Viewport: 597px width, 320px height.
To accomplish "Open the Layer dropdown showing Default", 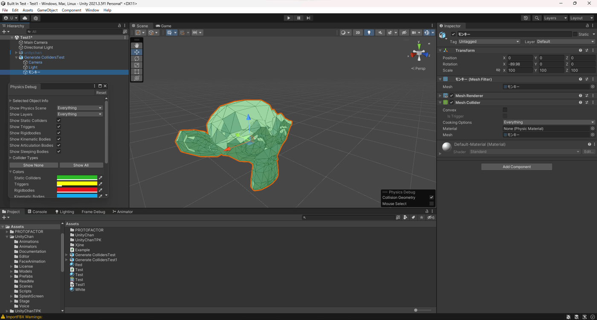I will click(565, 42).
